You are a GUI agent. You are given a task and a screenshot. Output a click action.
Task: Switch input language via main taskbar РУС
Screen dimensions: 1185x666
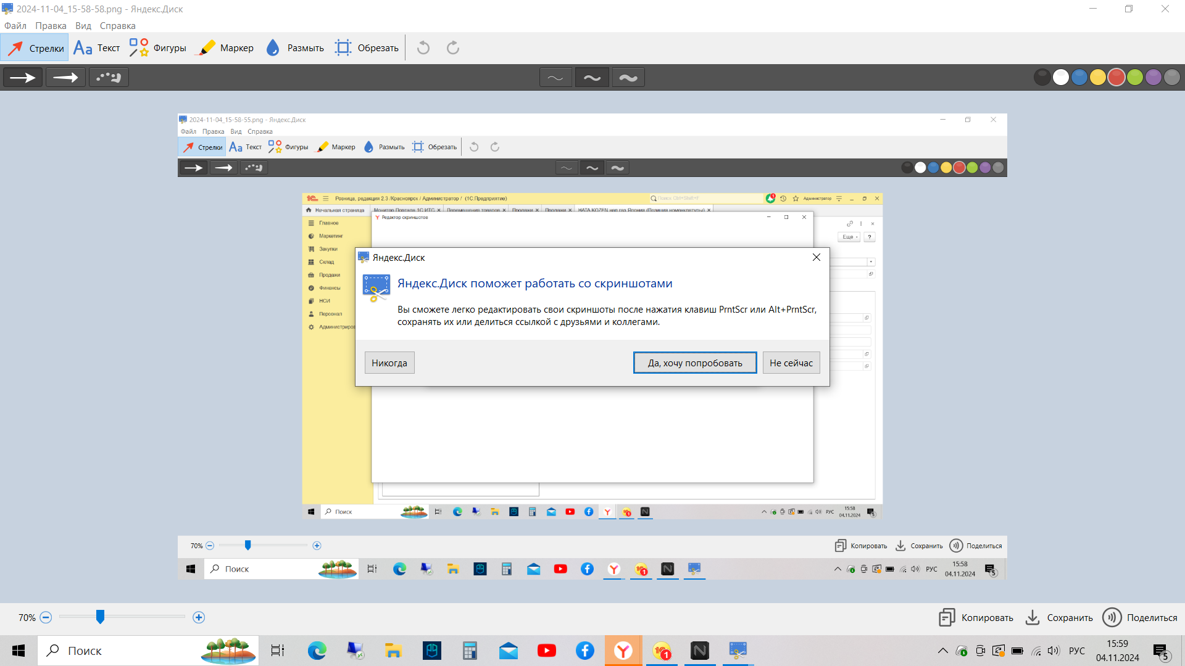[x=1077, y=651]
